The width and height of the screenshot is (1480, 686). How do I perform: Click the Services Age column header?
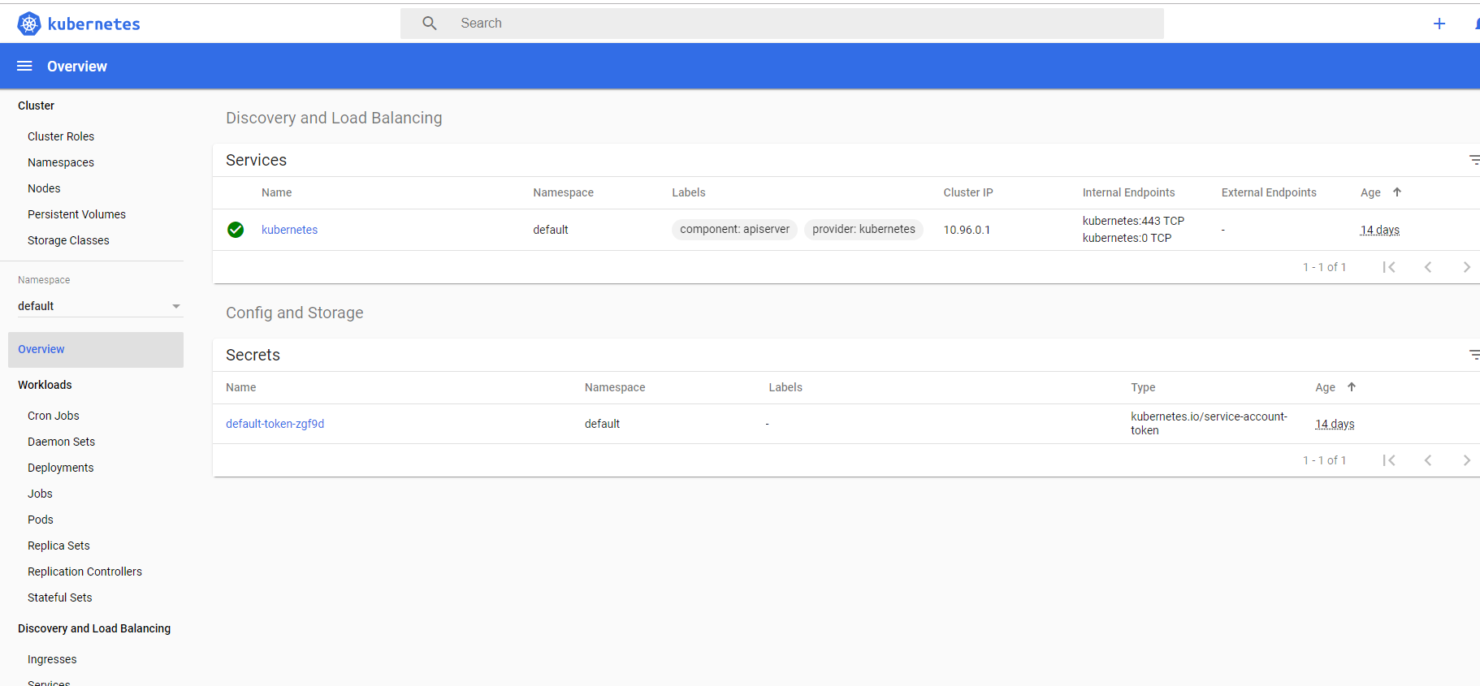pyautogui.click(x=1370, y=192)
